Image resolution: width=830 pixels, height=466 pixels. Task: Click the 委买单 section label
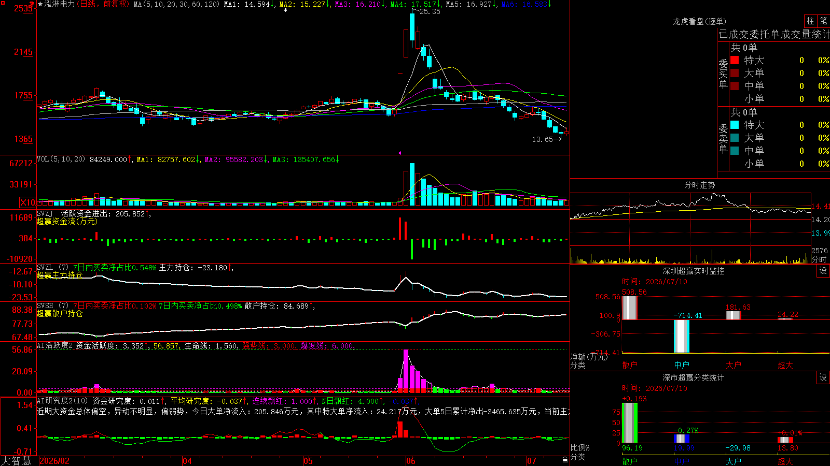[x=723, y=74]
